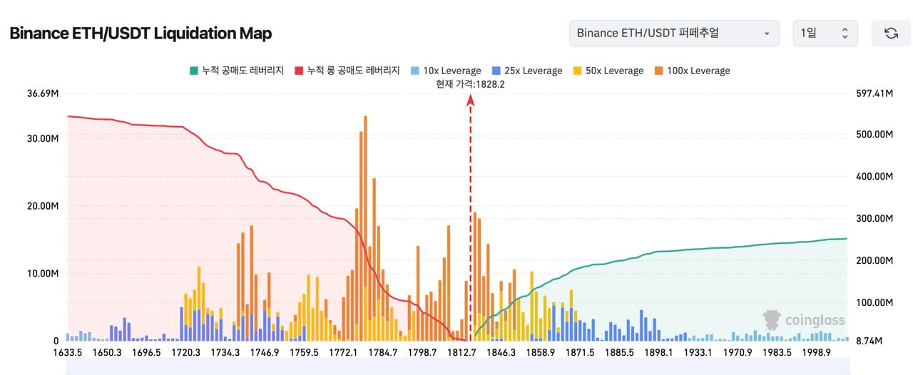913x375 pixels.
Task: Open the Binance ETH/USDT 퍼페추얼 dropdown
Action: click(x=674, y=34)
